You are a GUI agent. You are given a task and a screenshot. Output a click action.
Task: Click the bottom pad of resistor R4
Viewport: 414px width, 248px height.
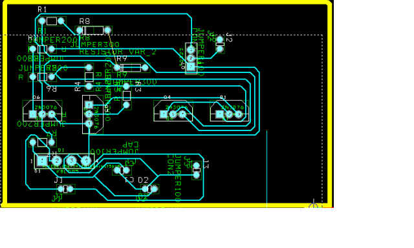click(x=89, y=86)
